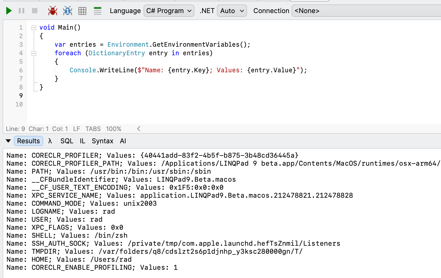
Task: Collapse the foreach loop code block
Action: 34,53
